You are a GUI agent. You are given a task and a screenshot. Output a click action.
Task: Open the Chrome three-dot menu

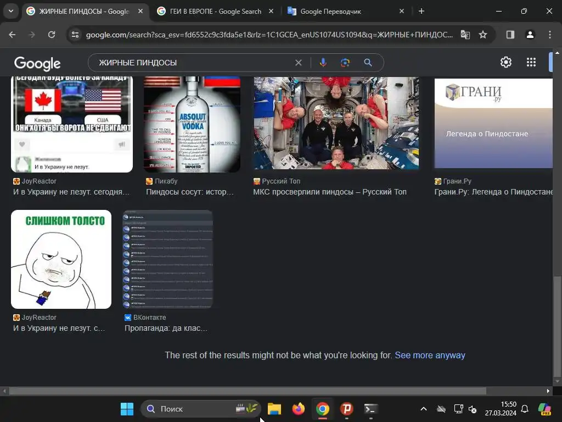click(x=550, y=35)
